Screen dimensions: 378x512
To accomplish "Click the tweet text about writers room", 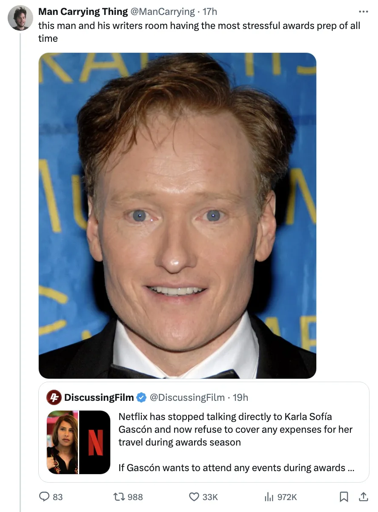I will pos(199,32).
